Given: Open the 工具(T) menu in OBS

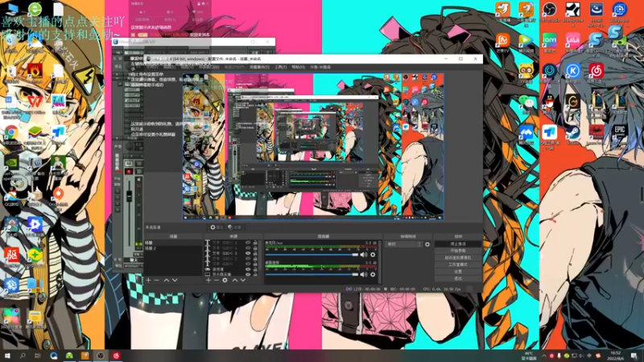Looking at the screenshot, I should (x=281, y=67).
